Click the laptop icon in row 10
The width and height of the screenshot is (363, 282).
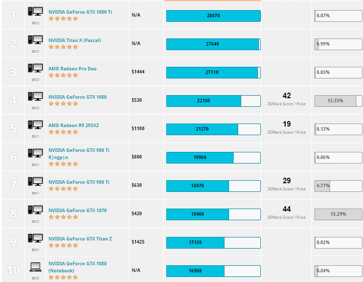[35, 266]
